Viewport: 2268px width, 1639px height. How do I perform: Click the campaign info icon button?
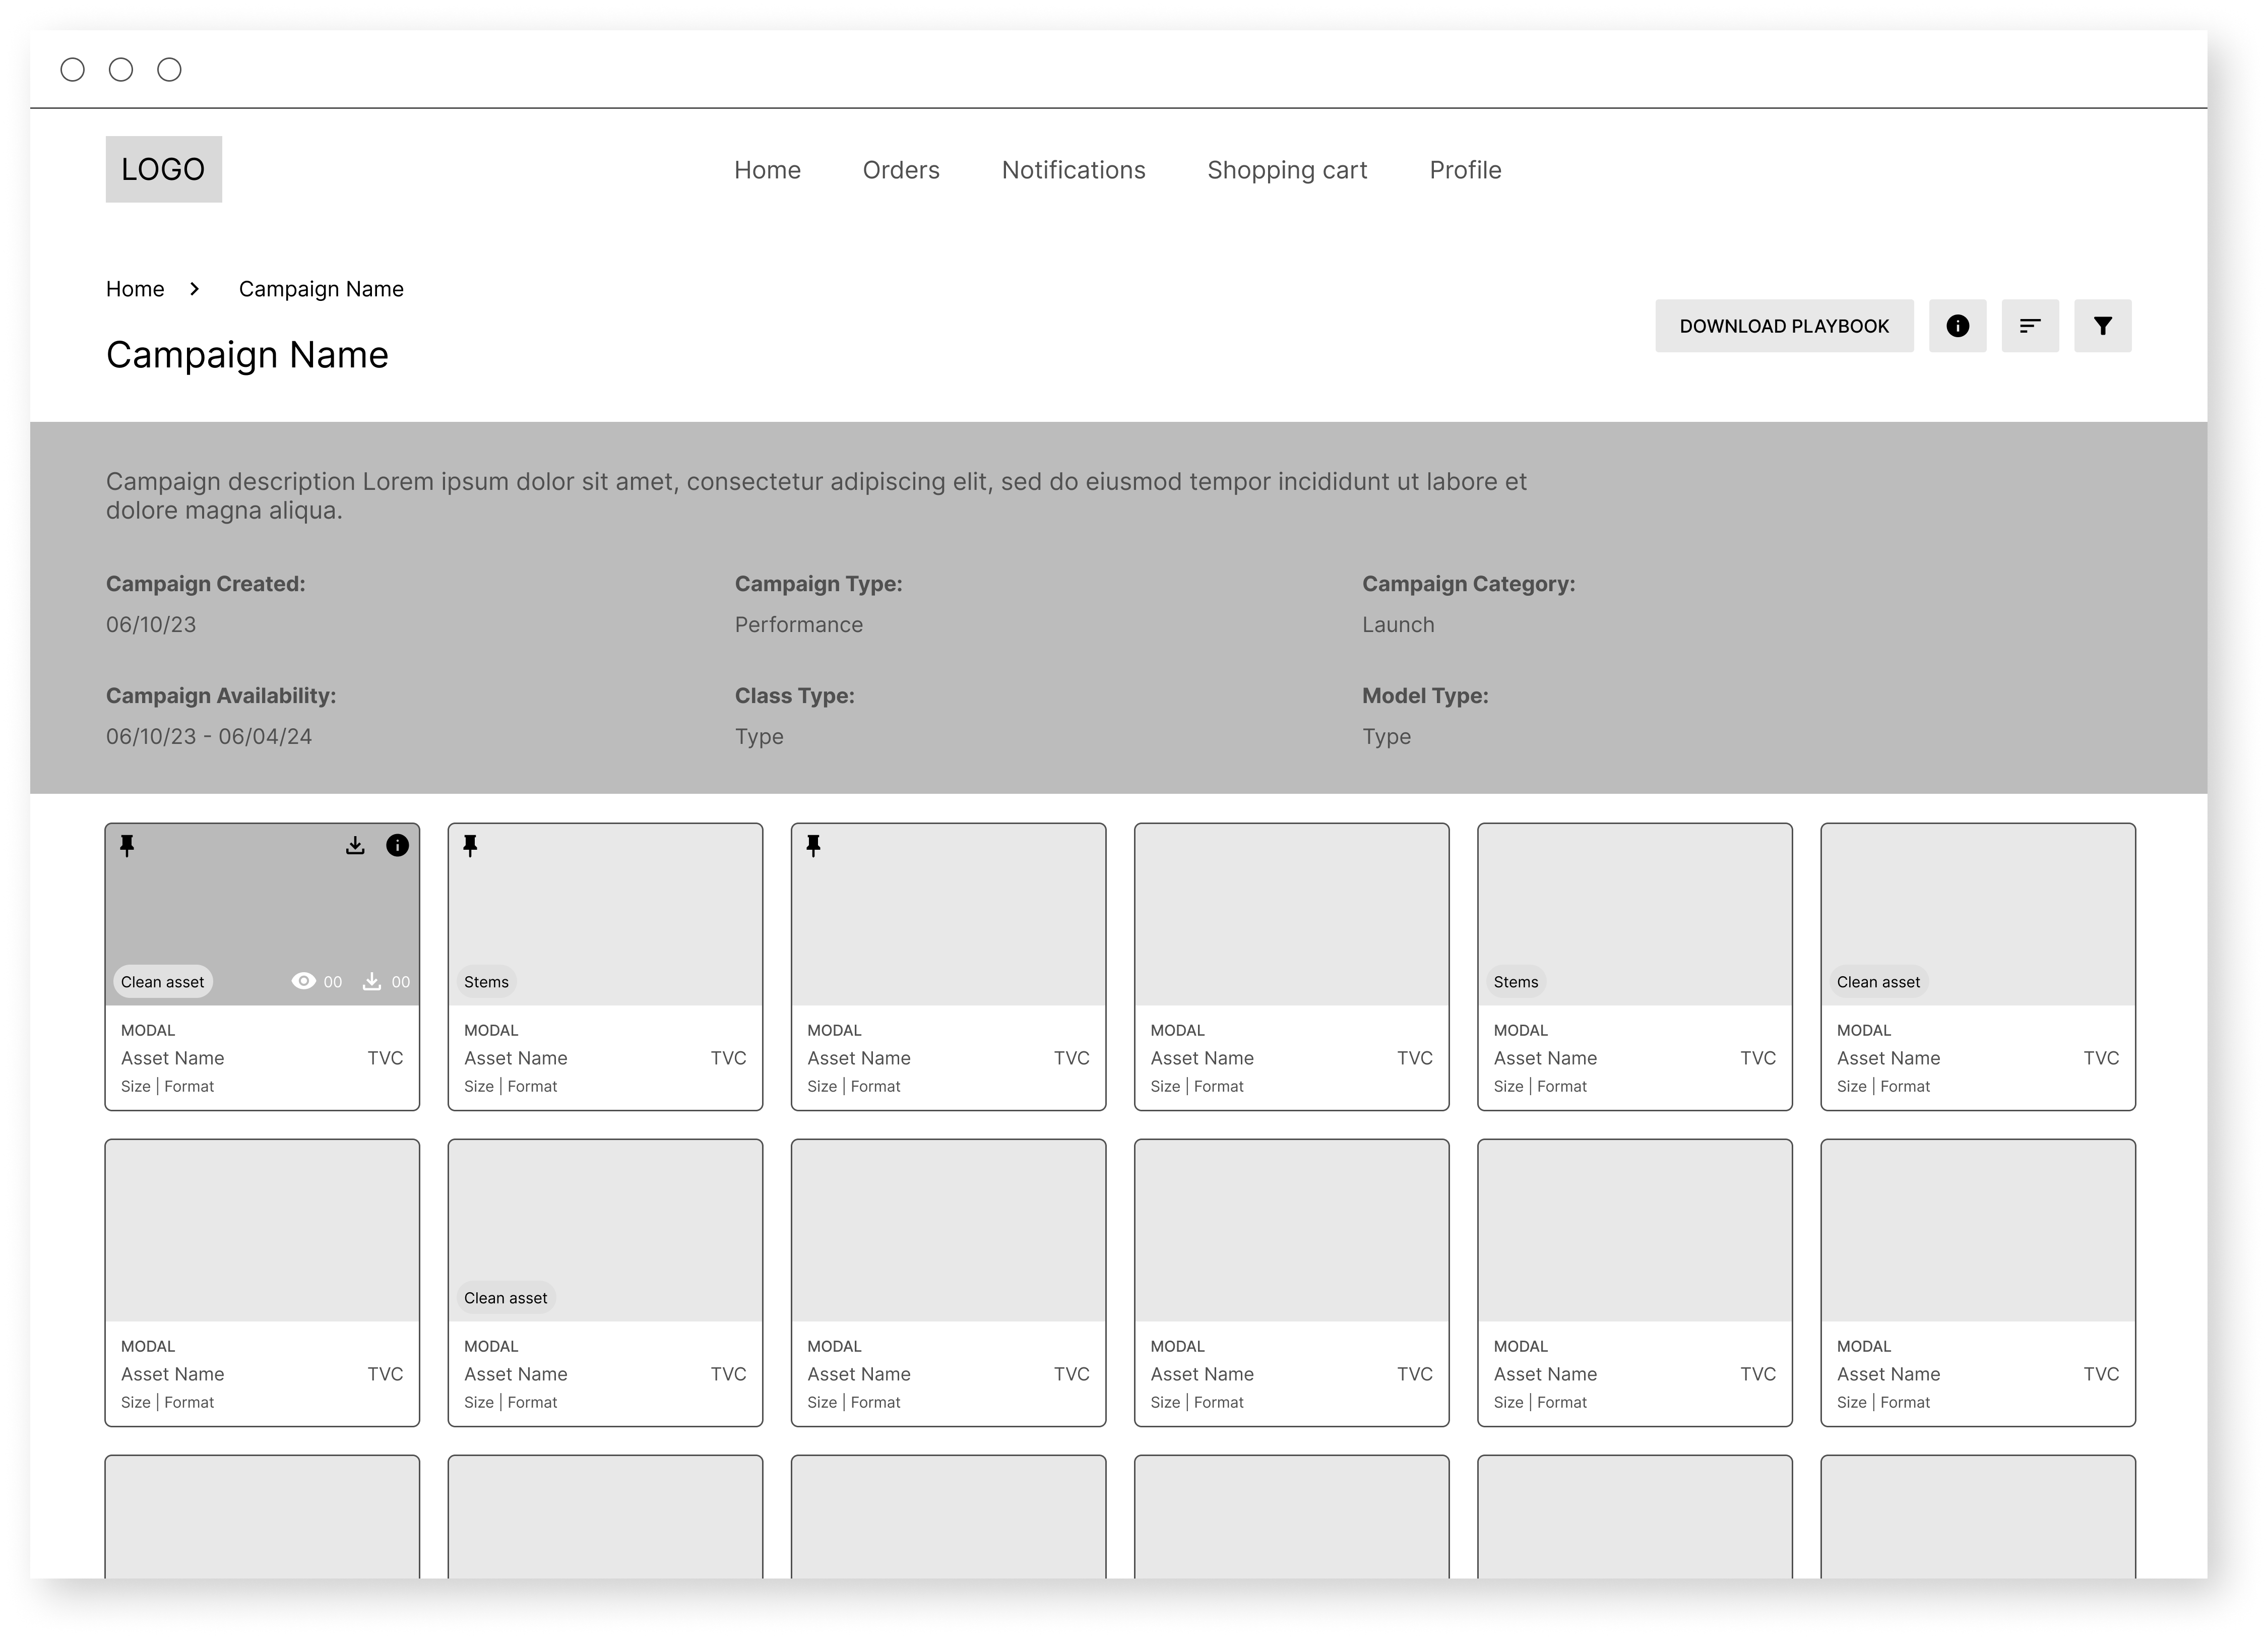click(x=1957, y=326)
